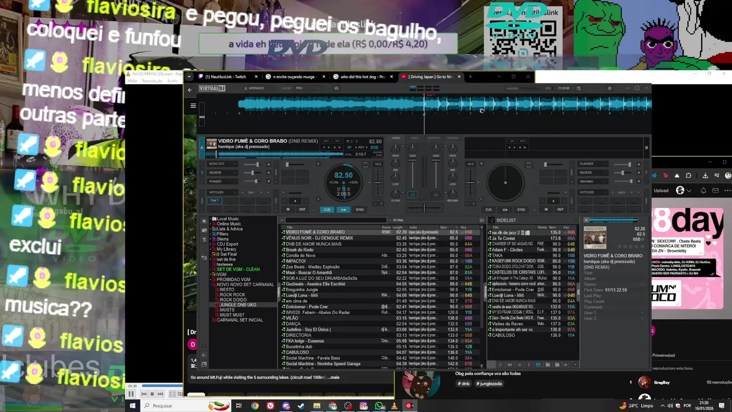Switch to NautilusLink - Twitch browser tab
Image resolution: width=732 pixels, height=412 pixels.
pos(225,77)
